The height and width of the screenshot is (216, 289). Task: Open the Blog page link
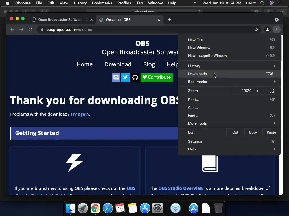point(149,64)
